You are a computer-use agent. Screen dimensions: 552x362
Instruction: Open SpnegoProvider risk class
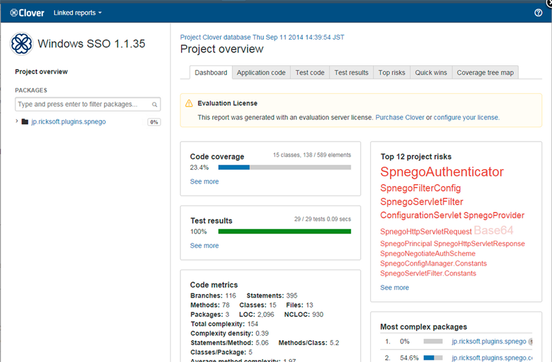tap(494, 215)
